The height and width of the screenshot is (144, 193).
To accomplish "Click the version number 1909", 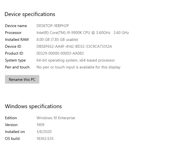I will coord(40,125).
